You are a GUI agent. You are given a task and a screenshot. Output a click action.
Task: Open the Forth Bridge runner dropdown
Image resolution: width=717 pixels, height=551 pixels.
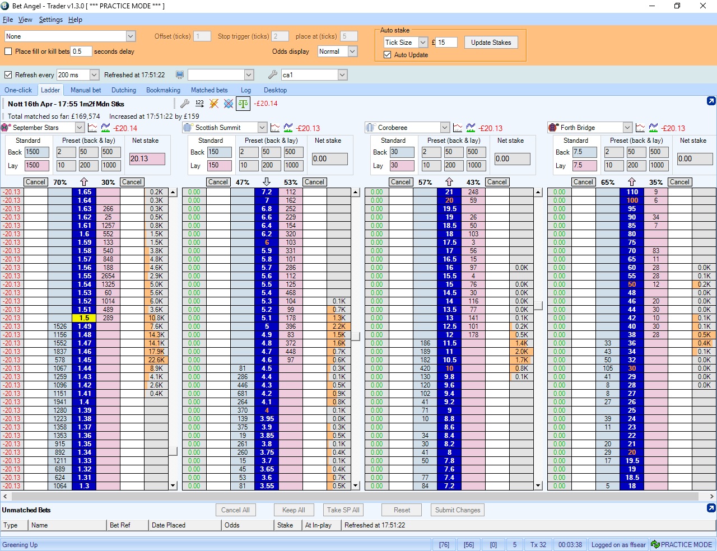click(x=627, y=128)
